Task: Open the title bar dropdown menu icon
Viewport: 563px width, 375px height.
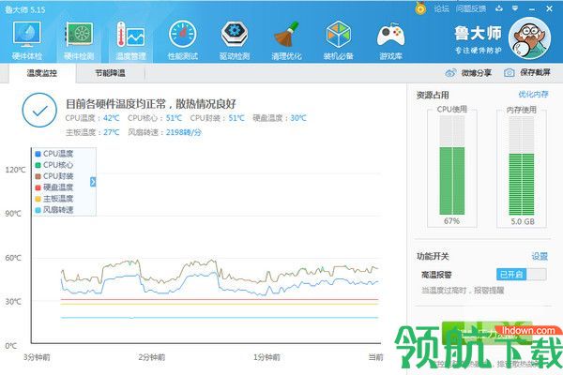Action: tap(515, 8)
